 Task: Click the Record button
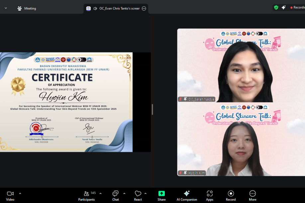point(231,196)
